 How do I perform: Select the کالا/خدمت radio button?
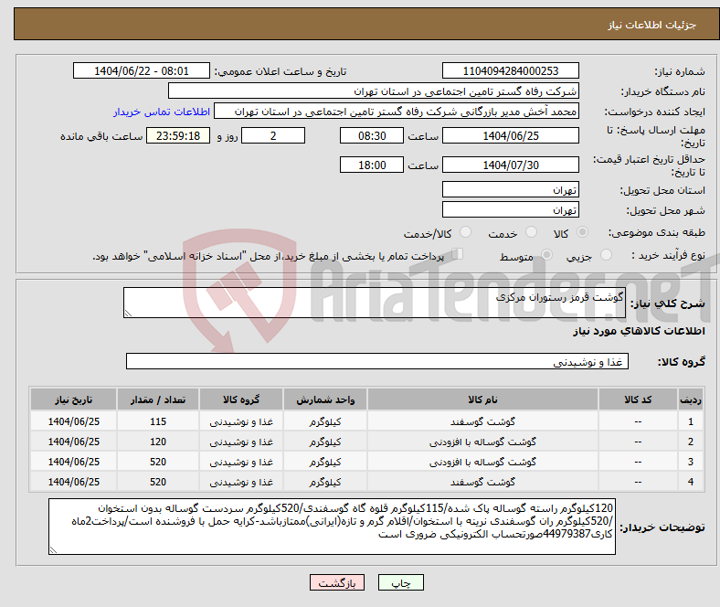coord(465,232)
